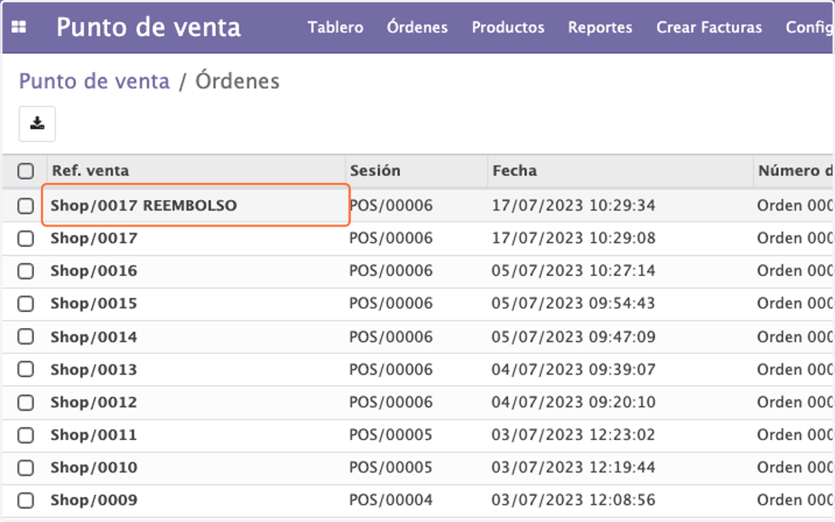Open the Crear Facturas menu
The image size is (835, 522).
point(709,28)
